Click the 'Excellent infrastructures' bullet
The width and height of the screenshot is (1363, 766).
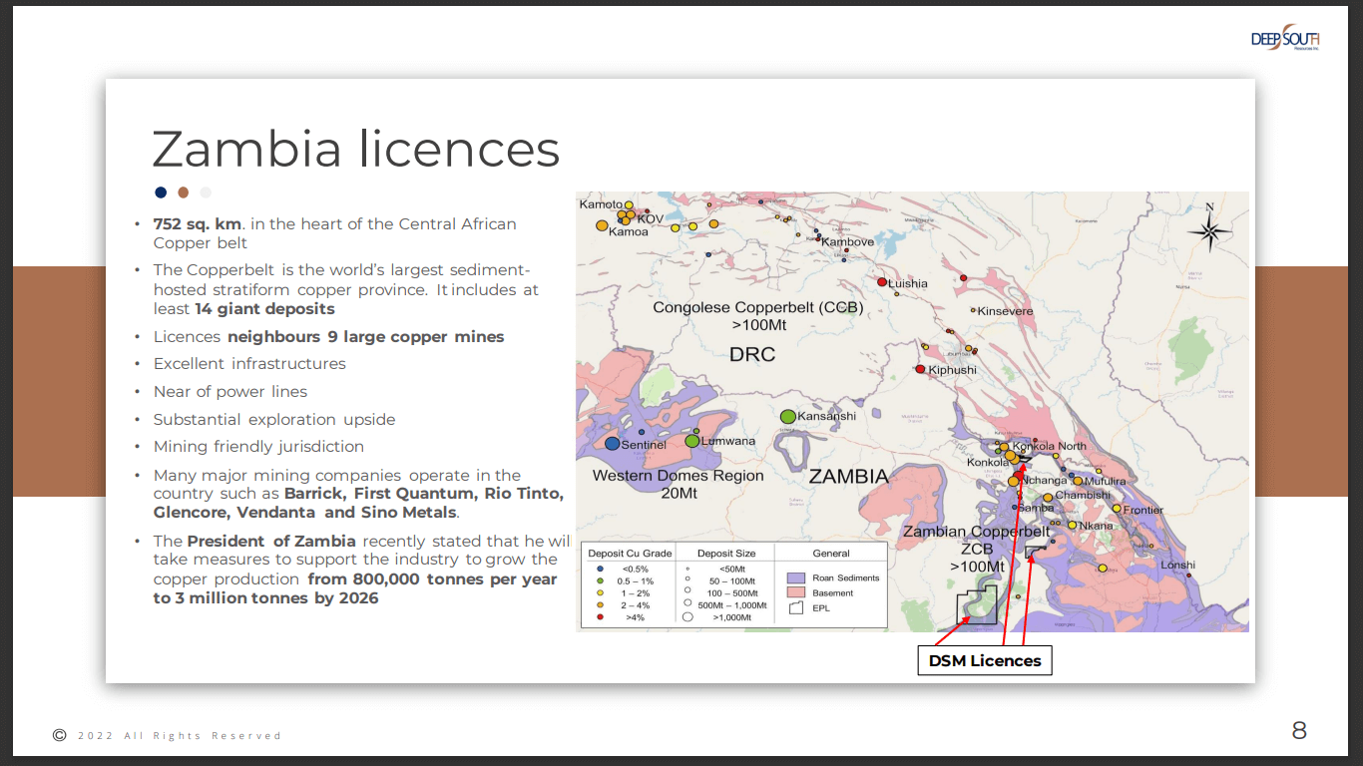tap(249, 364)
